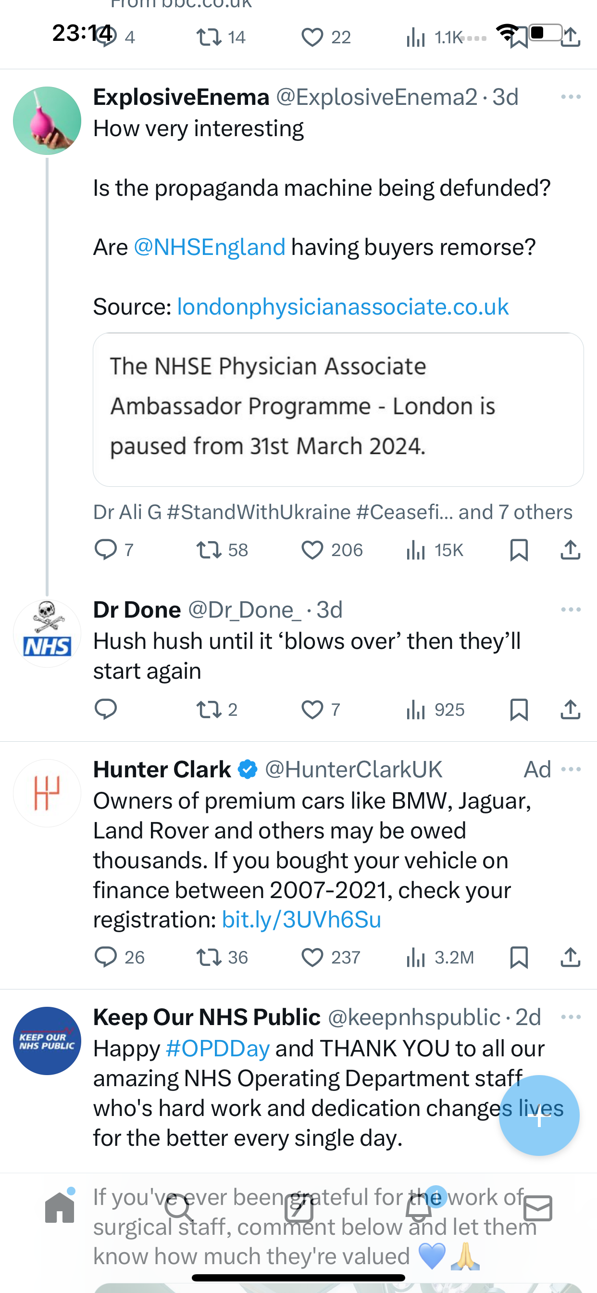The width and height of the screenshot is (597, 1293).
Task: Open more options for Dr Done reply
Action: (x=571, y=610)
